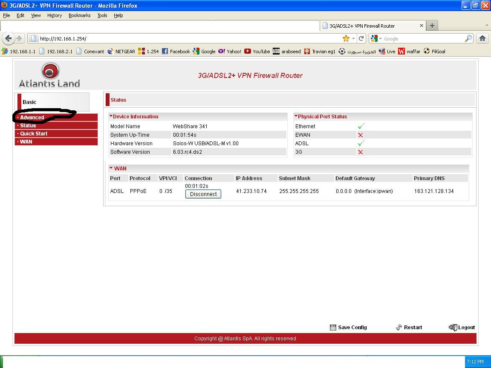The width and height of the screenshot is (491, 368).
Task: Open the View menu
Action: pos(36,15)
